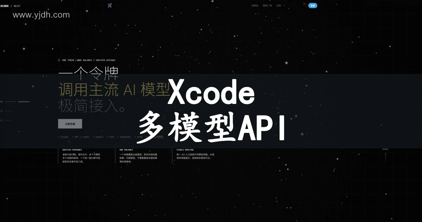Click the STABLE ROUTING heading
Viewport: 422px width, 222px height.
coord(185,150)
